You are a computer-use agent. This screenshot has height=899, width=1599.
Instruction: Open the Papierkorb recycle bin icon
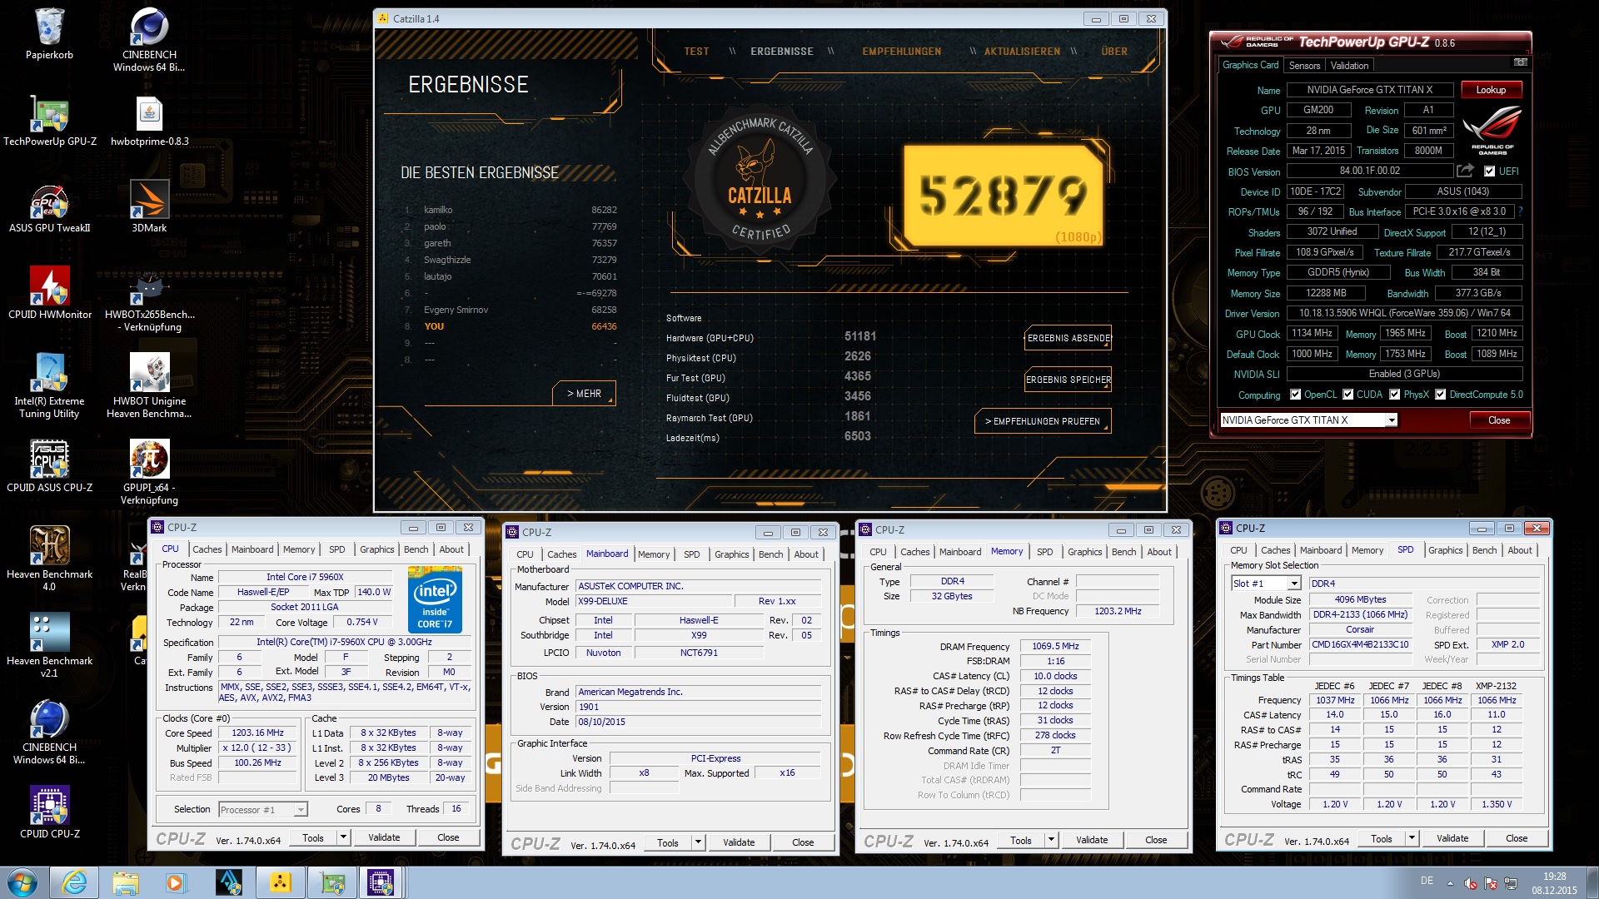49,33
